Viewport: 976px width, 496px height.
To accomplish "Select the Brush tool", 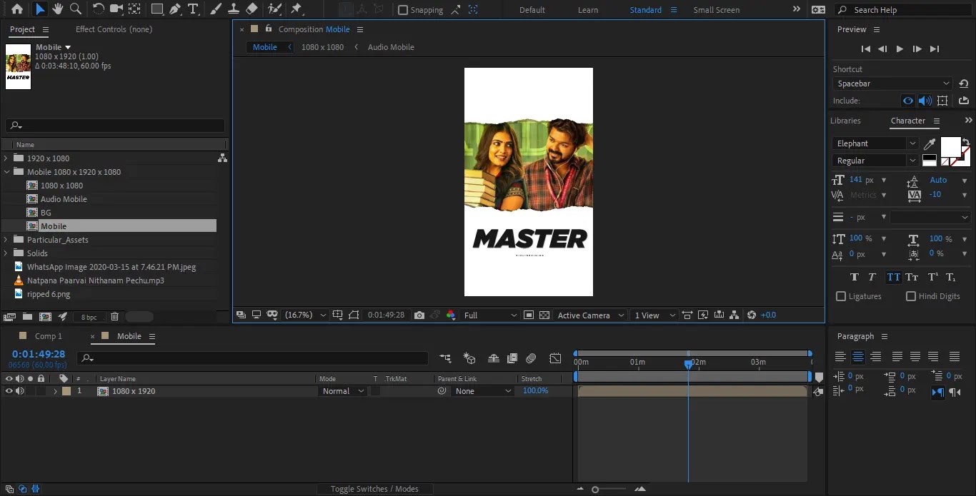I will (x=216, y=9).
